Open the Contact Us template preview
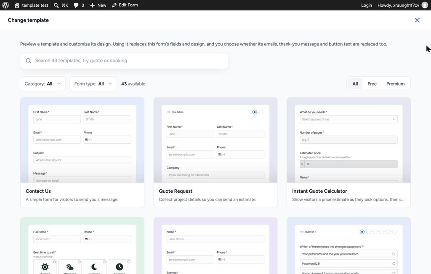This screenshot has width=431, height=274. pyautogui.click(x=82, y=140)
